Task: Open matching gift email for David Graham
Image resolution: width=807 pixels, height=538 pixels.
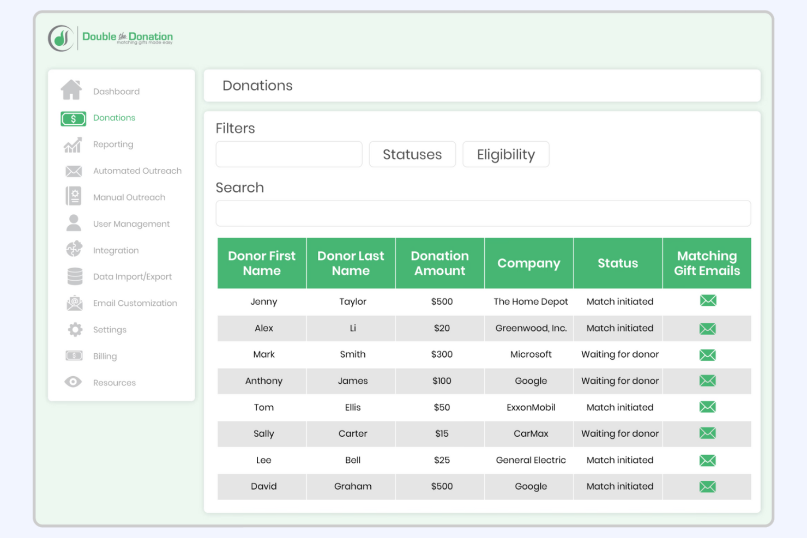Action: click(x=708, y=487)
